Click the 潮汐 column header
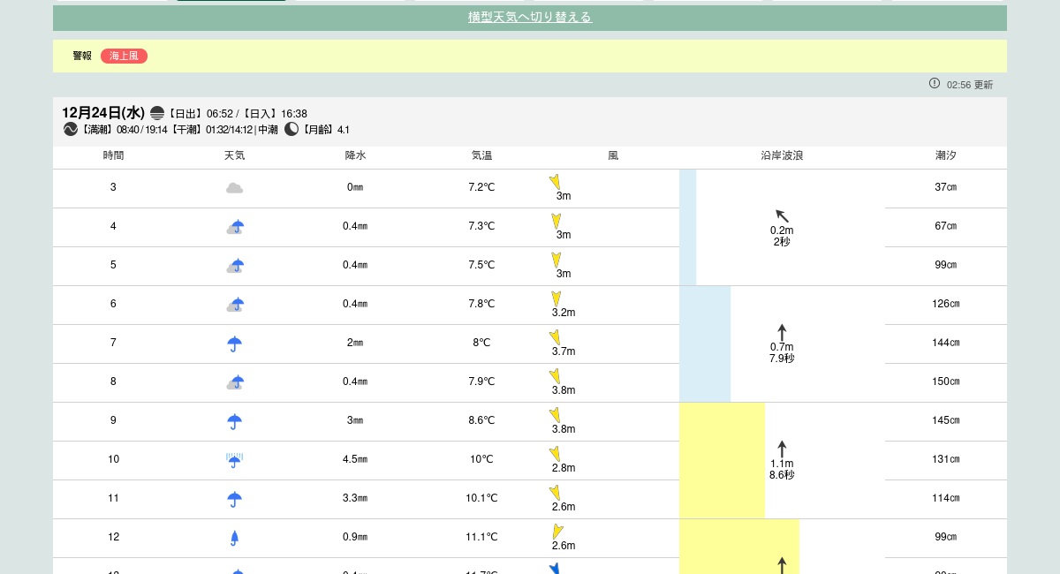Screen dimensions: 1060x574 click(x=945, y=155)
